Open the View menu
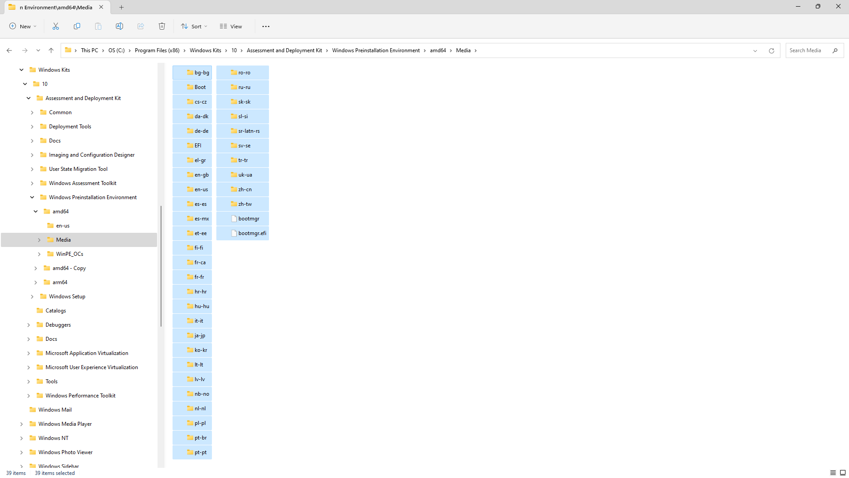 click(x=231, y=27)
